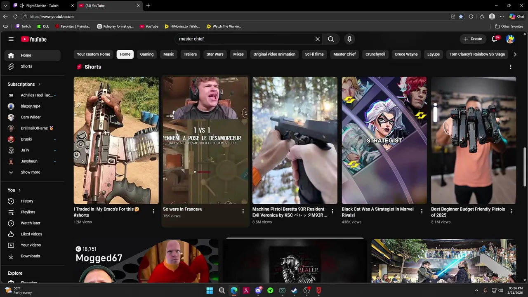This screenshot has width=528, height=297.
Task: Clear the search box with the X icon
Action: (x=318, y=39)
